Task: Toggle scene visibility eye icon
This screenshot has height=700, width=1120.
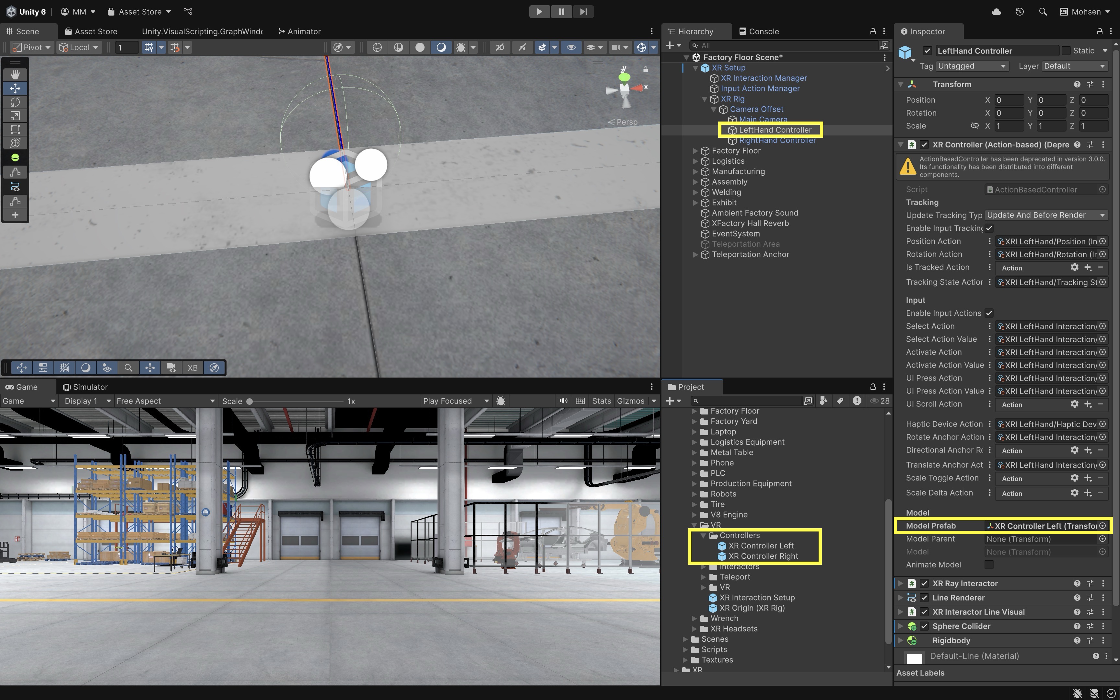Action: pos(571,47)
